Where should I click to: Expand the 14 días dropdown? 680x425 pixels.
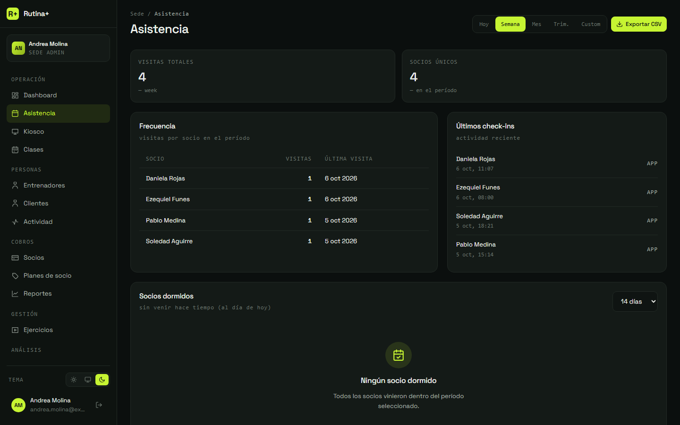coord(635,302)
